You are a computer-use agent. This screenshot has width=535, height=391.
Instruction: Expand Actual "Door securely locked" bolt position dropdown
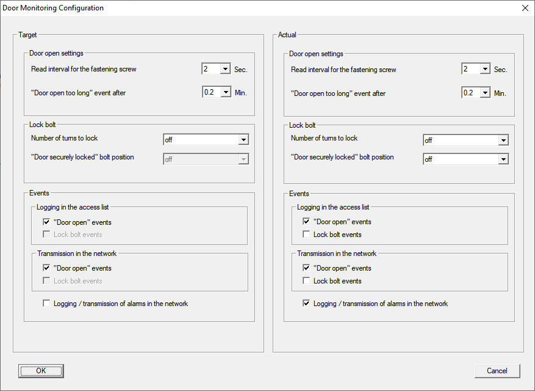coord(503,159)
